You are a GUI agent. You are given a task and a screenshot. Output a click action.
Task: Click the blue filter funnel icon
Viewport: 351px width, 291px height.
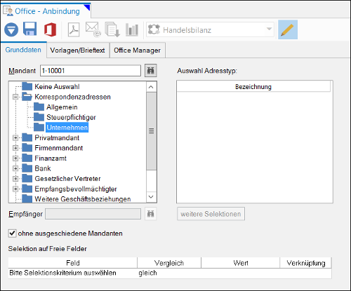11,29
